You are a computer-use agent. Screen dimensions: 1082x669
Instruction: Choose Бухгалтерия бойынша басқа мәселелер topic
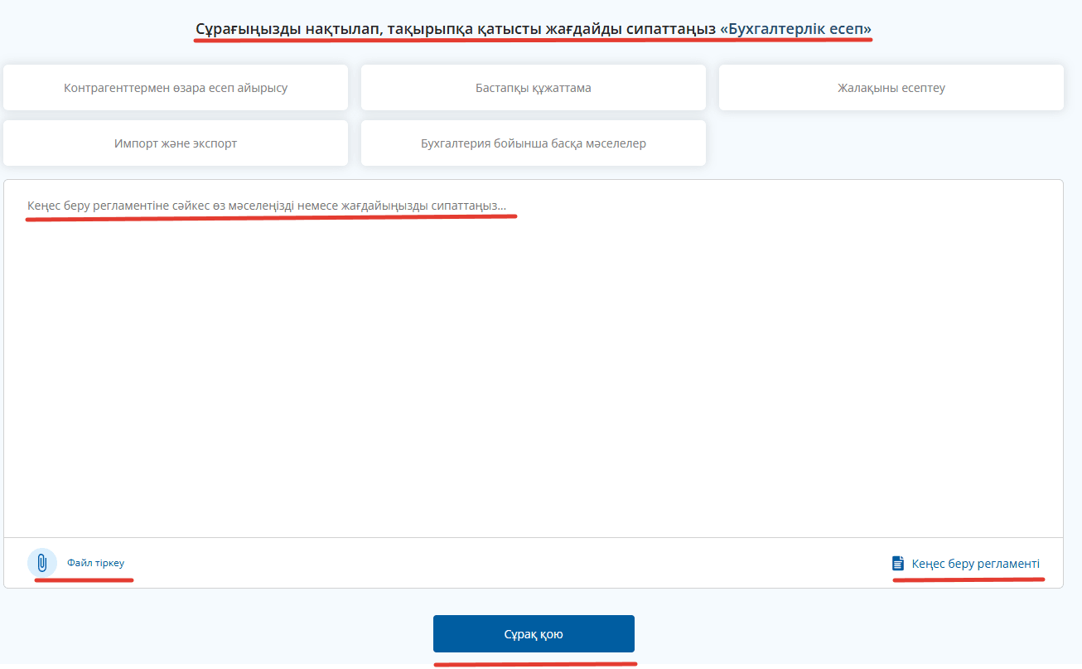pyautogui.click(x=533, y=143)
